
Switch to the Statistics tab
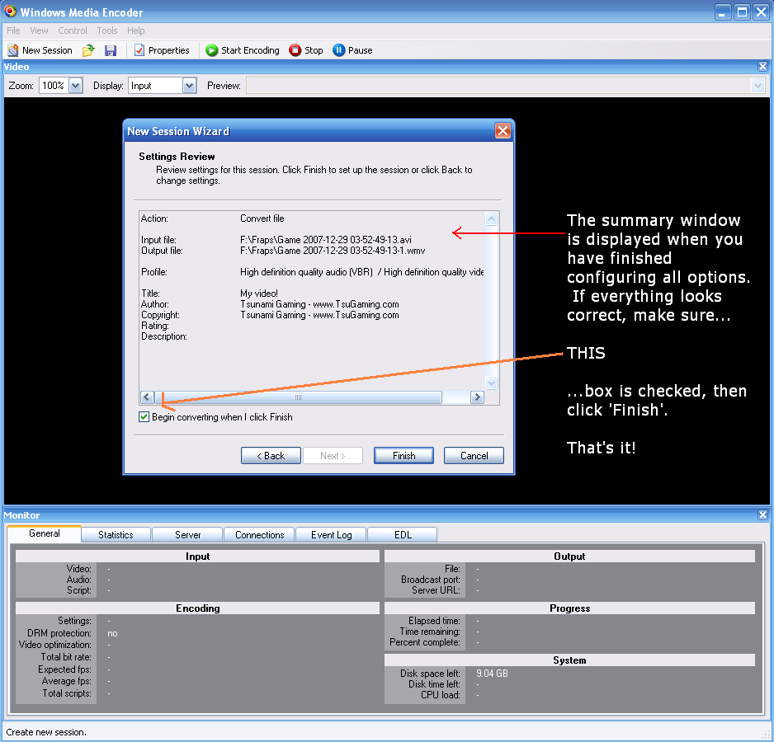(116, 535)
